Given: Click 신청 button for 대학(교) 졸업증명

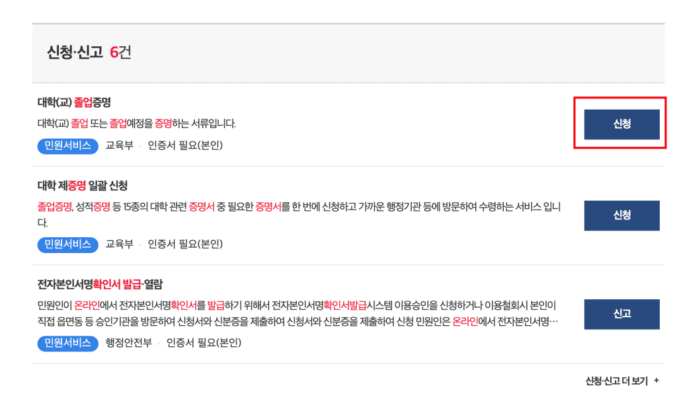Looking at the screenshot, I should tap(621, 124).
